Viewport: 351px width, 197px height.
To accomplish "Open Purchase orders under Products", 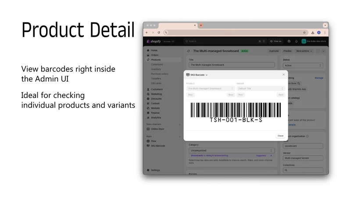I will [159, 74].
